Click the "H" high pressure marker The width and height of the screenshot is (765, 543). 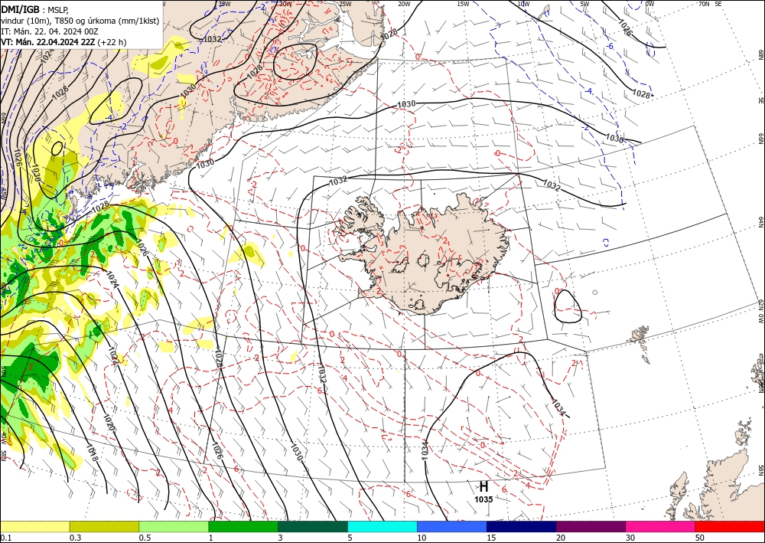point(483,487)
